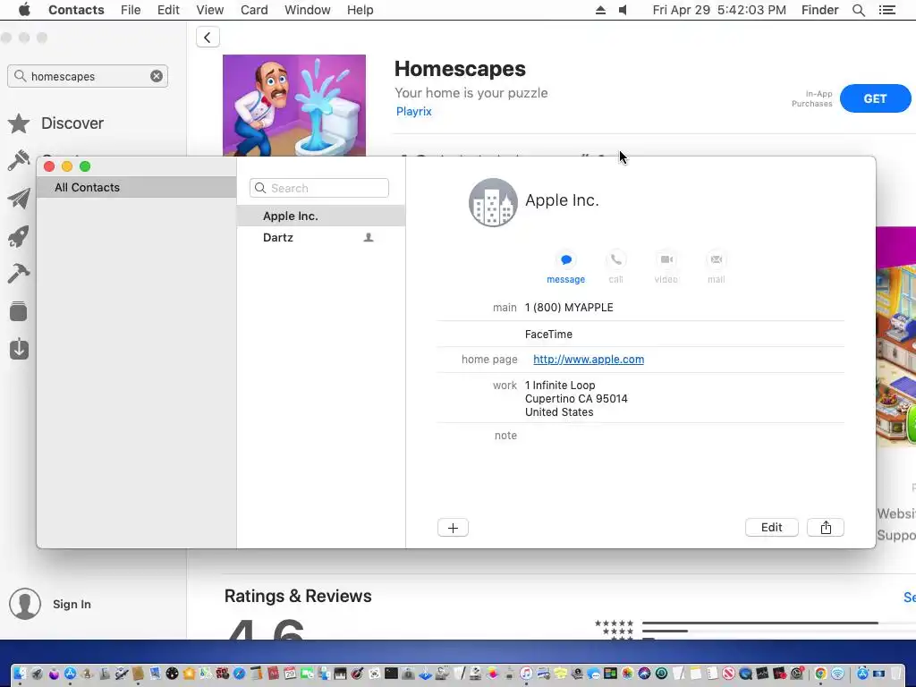This screenshot has width=916, height=687.
Task: Click the Updates download arrow icon in App Store
Action: coord(19,349)
